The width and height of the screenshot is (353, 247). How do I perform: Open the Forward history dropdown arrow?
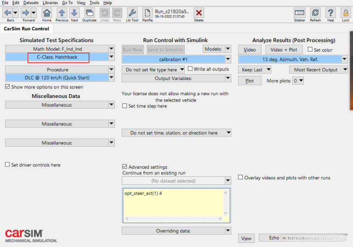pyautogui.click(x=34, y=13)
